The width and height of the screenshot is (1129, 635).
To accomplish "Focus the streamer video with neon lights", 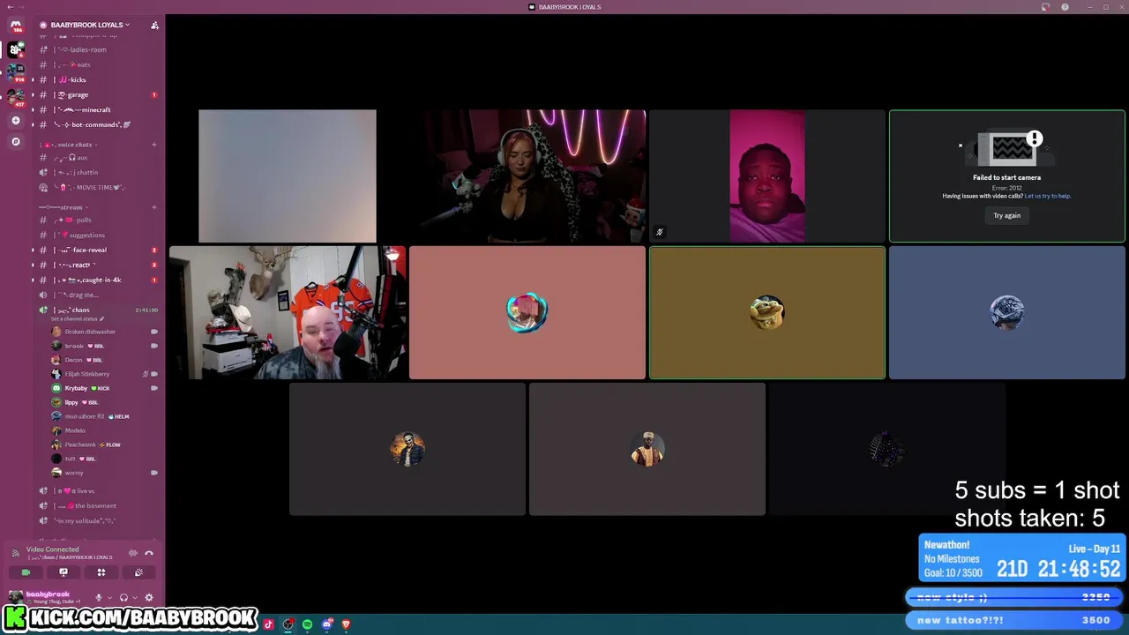I will tap(527, 176).
